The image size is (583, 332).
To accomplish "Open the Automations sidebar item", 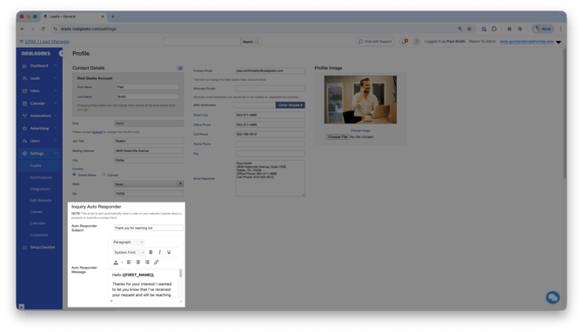I will (39, 116).
